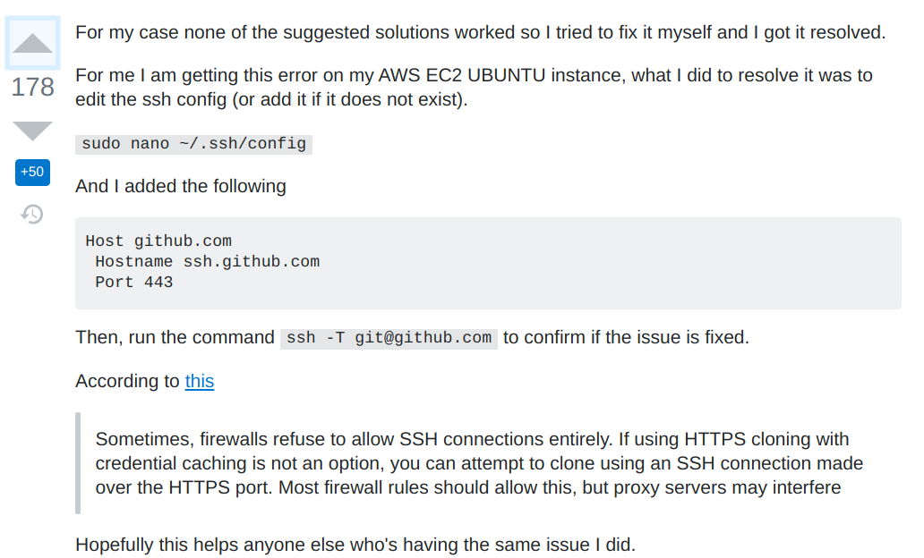924x558 pixels.
Task: Click the 178 vote count
Action: [x=32, y=87]
